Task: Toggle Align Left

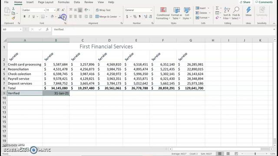Action: coord(71,16)
